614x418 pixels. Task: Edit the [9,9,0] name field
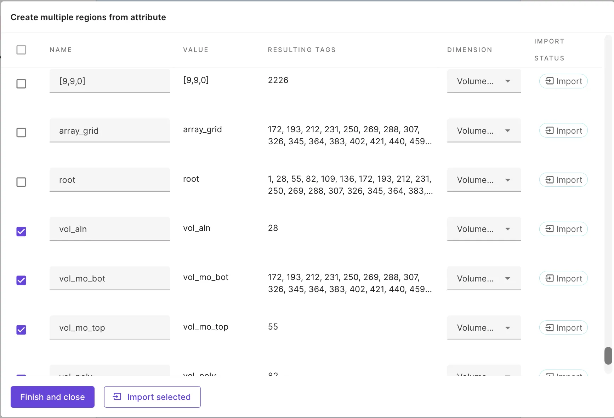(110, 81)
